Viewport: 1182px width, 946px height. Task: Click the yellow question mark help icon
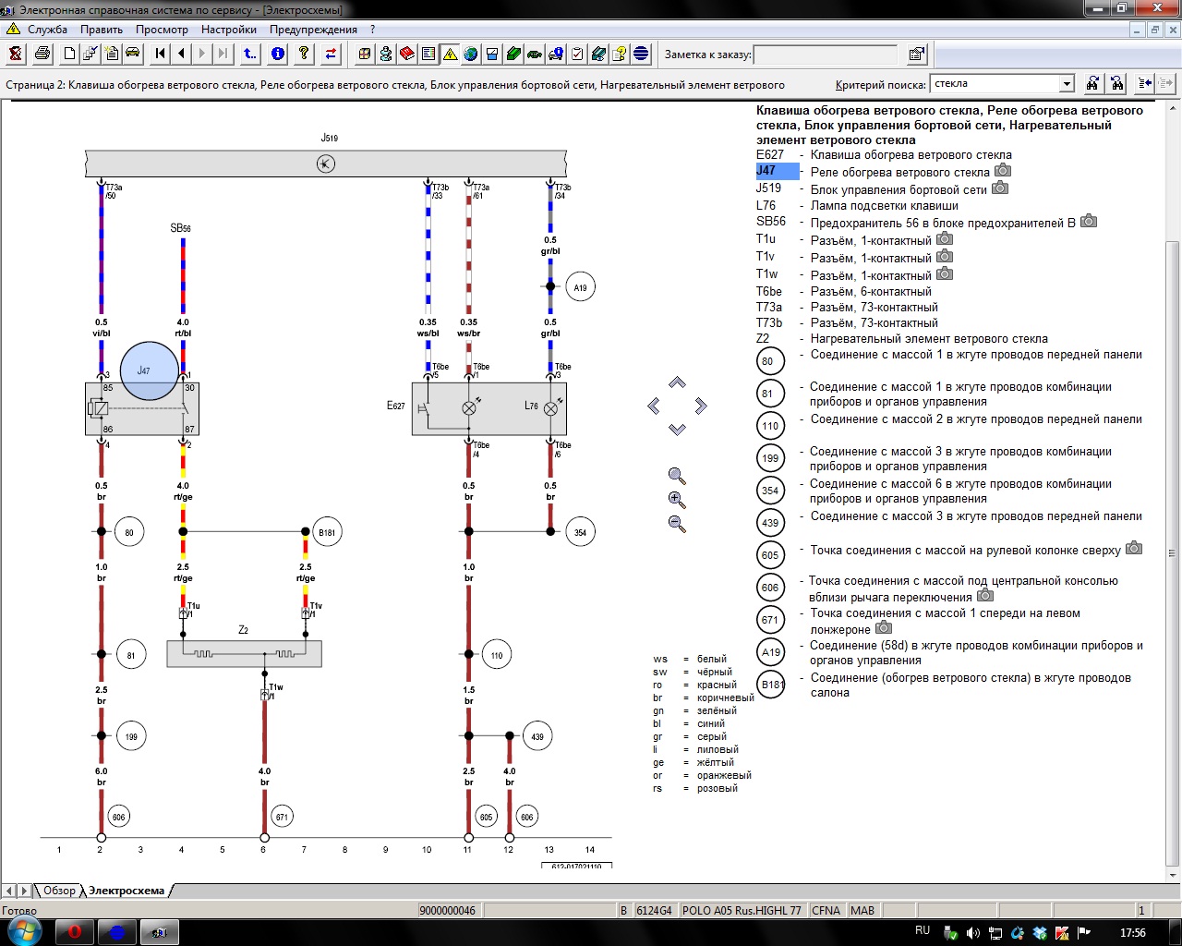tap(304, 54)
